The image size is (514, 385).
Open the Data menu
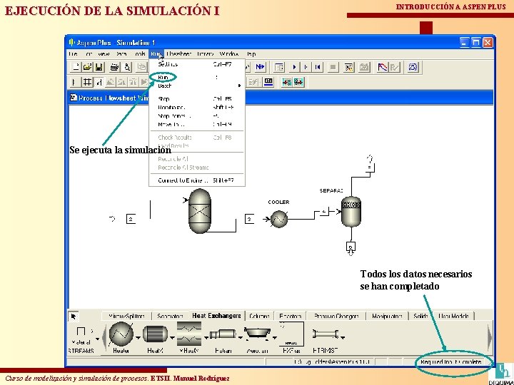point(121,54)
